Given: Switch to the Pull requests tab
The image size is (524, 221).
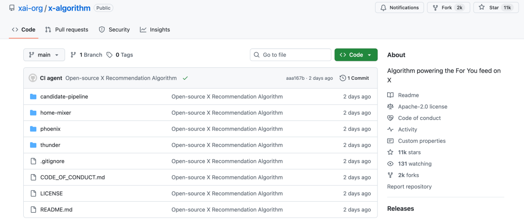Looking at the screenshot, I should click(x=66, y=29).
